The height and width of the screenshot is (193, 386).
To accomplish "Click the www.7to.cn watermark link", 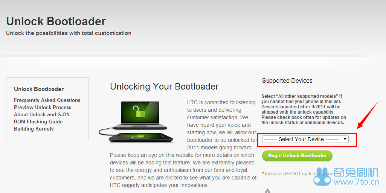I will [x=356, y=182].
